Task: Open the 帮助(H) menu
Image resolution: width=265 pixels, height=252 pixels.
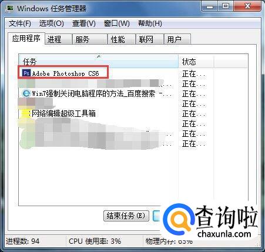Action: click(x=150, y=23)
